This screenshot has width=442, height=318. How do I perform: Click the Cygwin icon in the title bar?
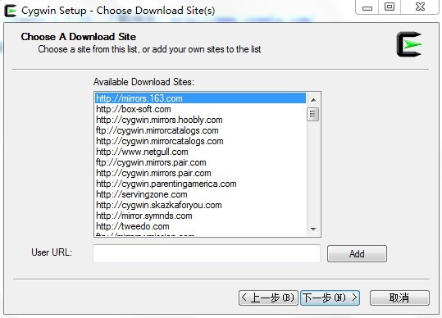(11, 11)
